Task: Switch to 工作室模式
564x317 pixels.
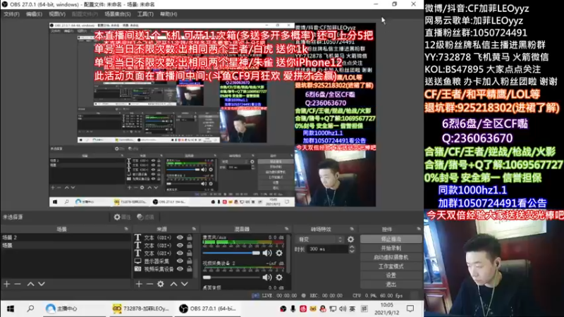Action: pyautogui.click(x=391, y=266)
